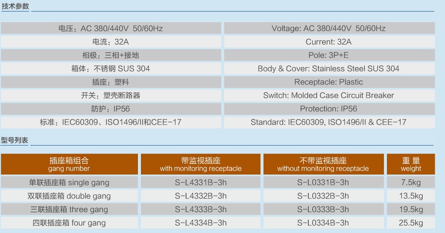Click the 型号列表 section heading

click(15, 140)
